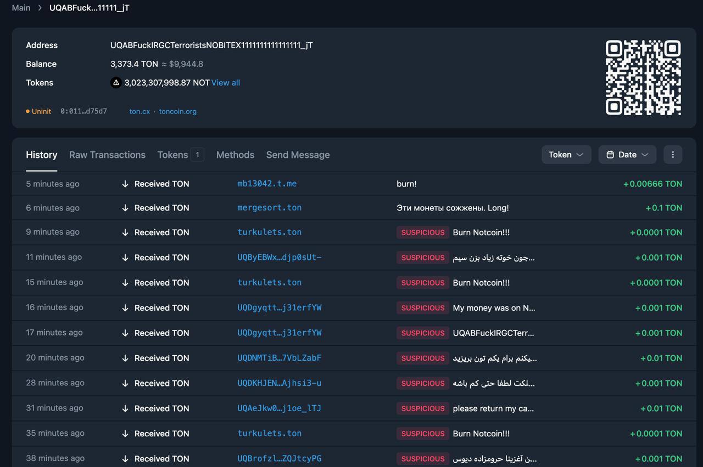
Task: Click the raw address 0:011…d75d7
Action: [83, 111]
